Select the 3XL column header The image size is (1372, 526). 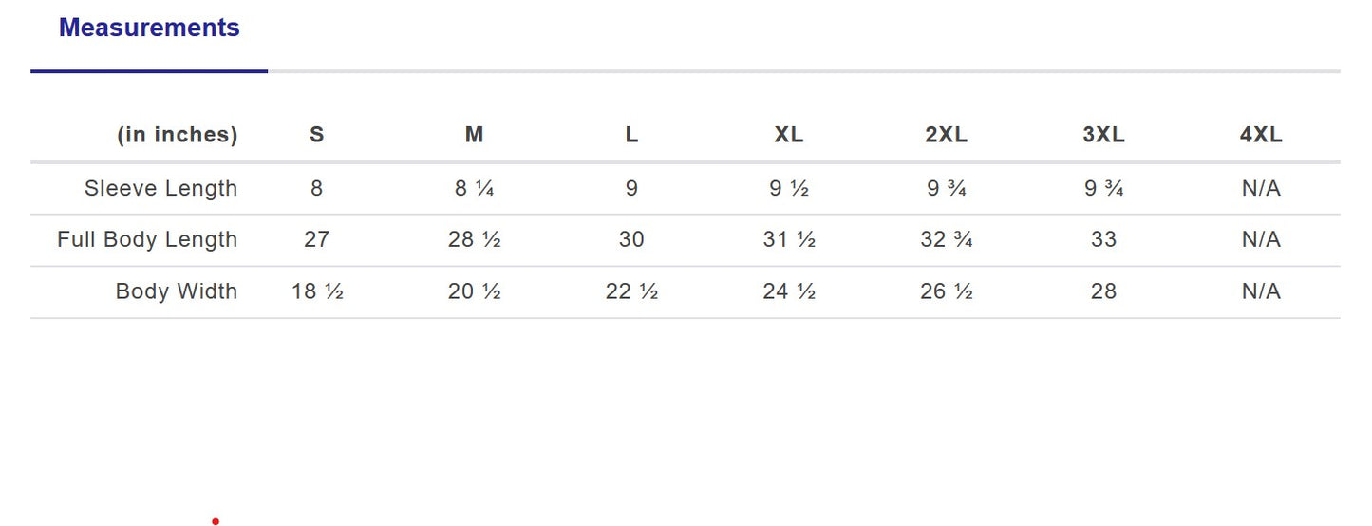[x=1103, y=135]
